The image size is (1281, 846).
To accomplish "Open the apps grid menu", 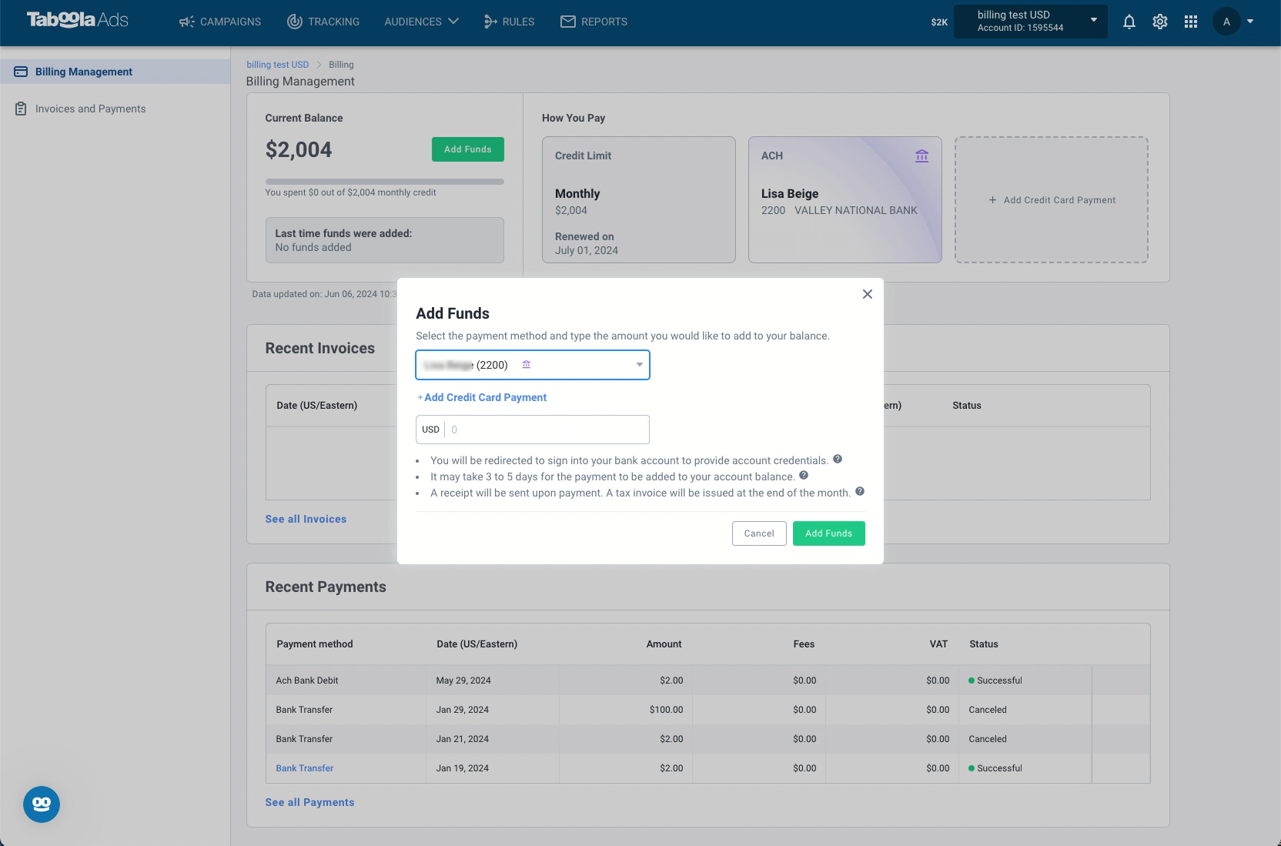I will click(x=1191, y=22).
